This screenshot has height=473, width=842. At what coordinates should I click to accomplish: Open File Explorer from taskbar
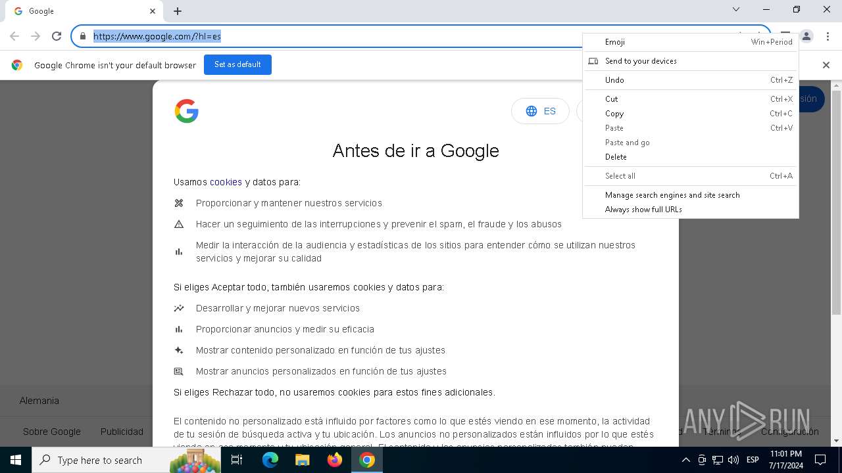coord(303,460)
